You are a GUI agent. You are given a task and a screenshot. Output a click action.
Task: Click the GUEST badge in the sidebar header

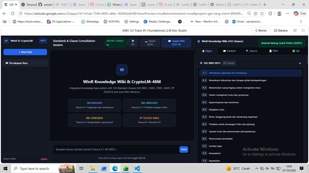(x=43, y=40)
